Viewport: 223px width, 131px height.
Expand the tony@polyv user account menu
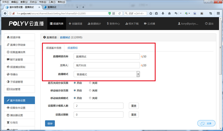pyautogui.click(x=188, y=24)
